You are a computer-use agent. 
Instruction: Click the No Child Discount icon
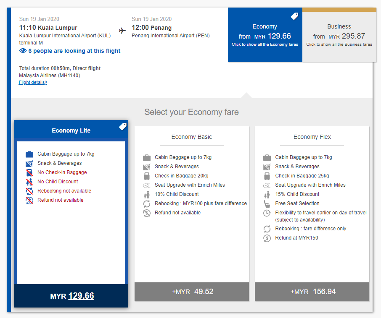coord(29,182)
